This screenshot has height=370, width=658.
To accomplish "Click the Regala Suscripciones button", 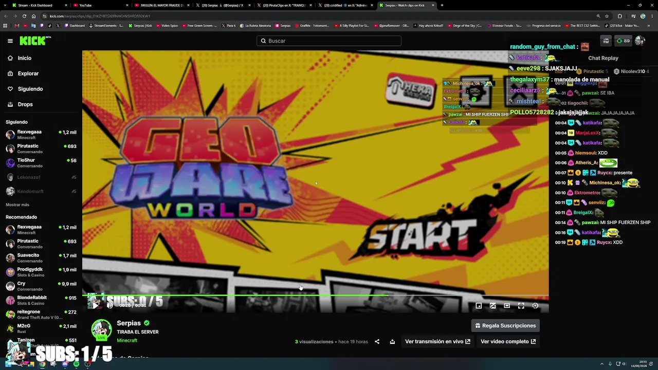I will (505, 325).
